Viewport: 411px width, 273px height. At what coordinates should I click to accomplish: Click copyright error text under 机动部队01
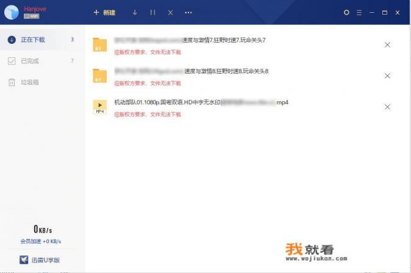tap(148, 114)
